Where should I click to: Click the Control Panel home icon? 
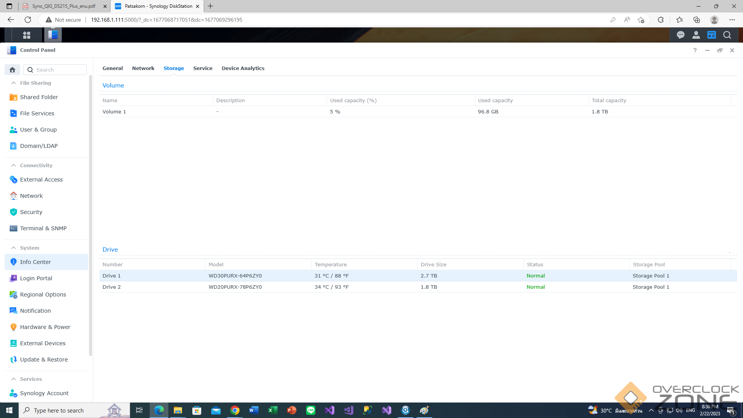tap(12, 70)
